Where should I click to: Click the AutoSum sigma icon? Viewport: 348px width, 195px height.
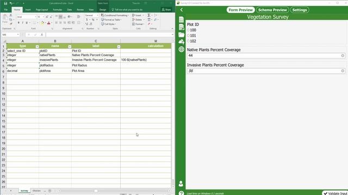(149, 15)
